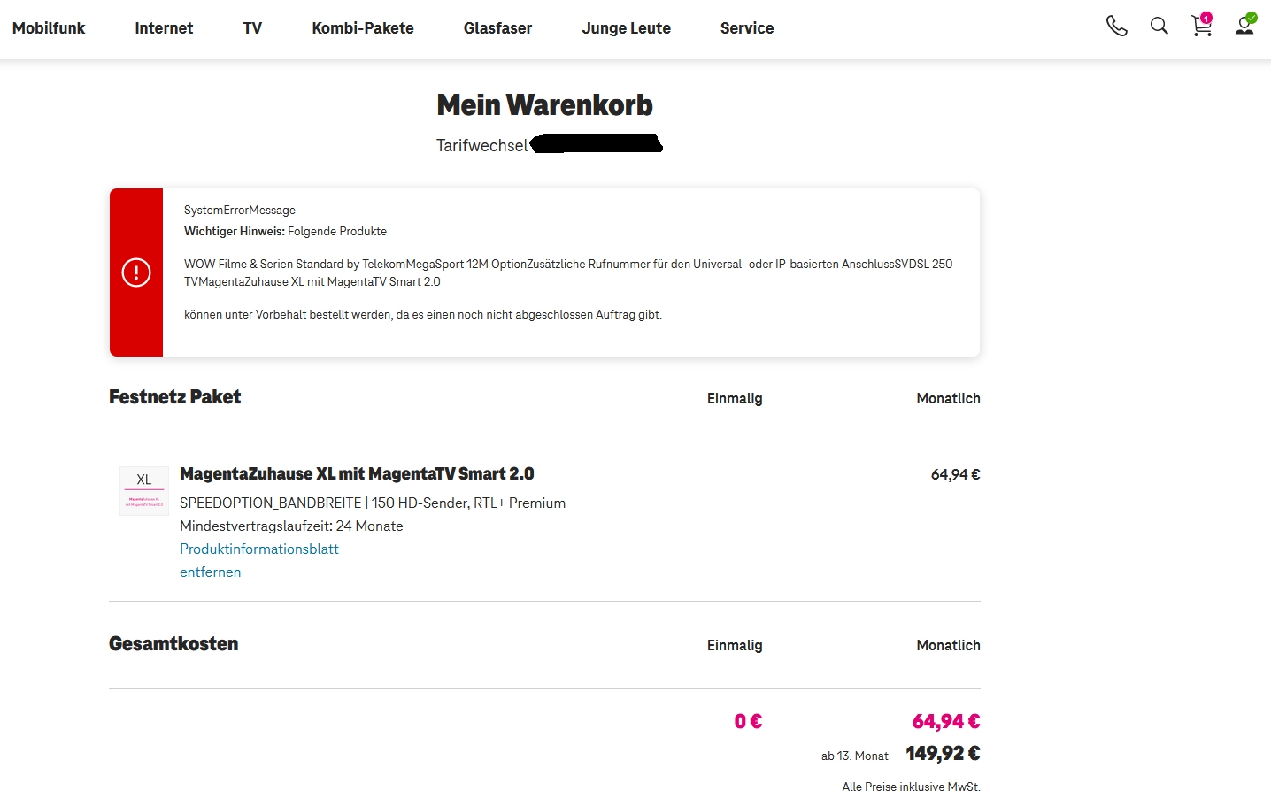Open the Internet menu
This screenshot has width=1271, height=806.
coord(164,28)
